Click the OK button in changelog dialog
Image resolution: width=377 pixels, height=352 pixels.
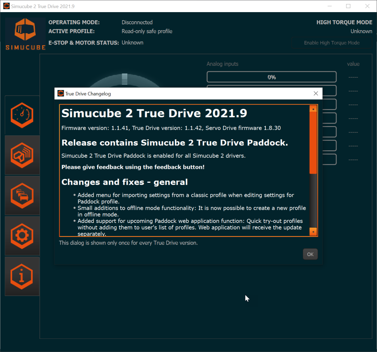point(310,254)
